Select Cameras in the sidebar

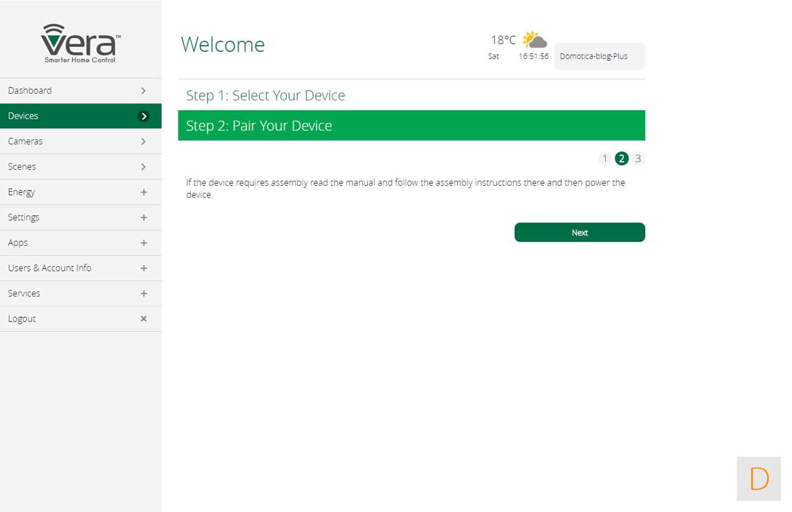[26, 141]
